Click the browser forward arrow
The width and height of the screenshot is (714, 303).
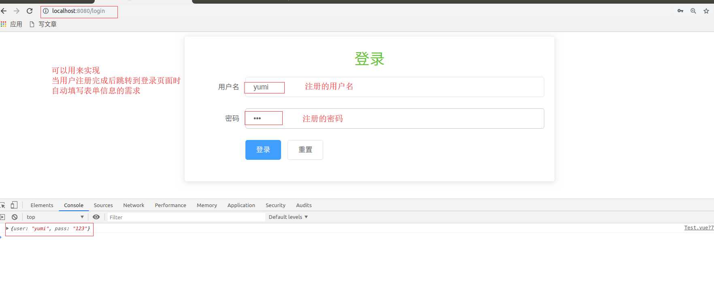coord(17,11)
